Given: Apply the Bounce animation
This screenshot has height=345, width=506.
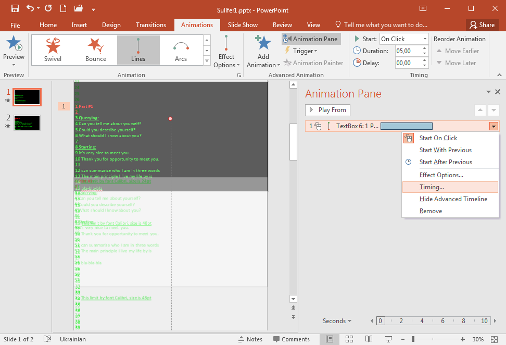Looking at the screenshot, I should pyautogui.click(x=96, y=50).
